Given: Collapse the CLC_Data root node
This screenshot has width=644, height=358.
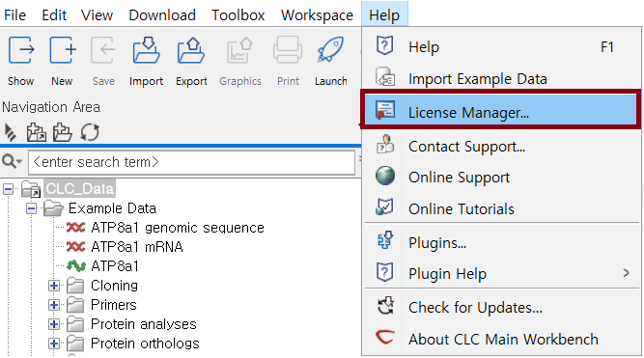Looking at the screenshot, I should (x=9, y=189).
